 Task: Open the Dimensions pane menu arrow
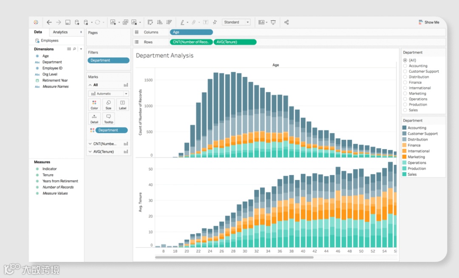81,49
